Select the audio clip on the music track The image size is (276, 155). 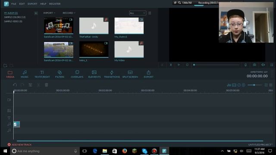click(17, 124)
